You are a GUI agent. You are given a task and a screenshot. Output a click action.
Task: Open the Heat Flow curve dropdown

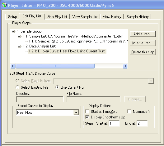coord(76,112)
